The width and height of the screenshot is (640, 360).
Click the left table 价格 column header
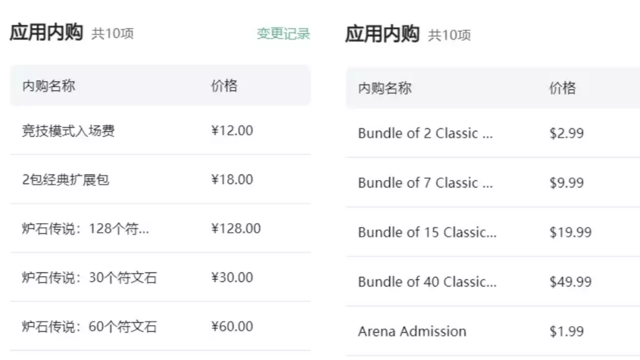click(224, 86)
